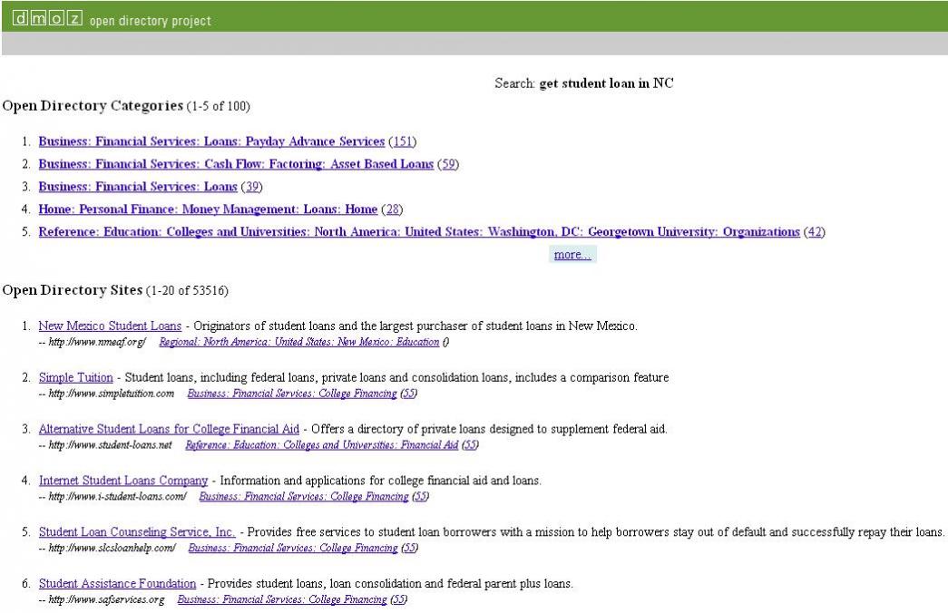Click (55) count in Student Loan Counseling row
This screenshot has width=948, height=613.
pos(410,548)
